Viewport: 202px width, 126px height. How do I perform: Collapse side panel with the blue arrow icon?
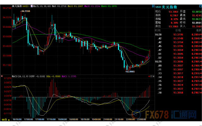(153, 6)
